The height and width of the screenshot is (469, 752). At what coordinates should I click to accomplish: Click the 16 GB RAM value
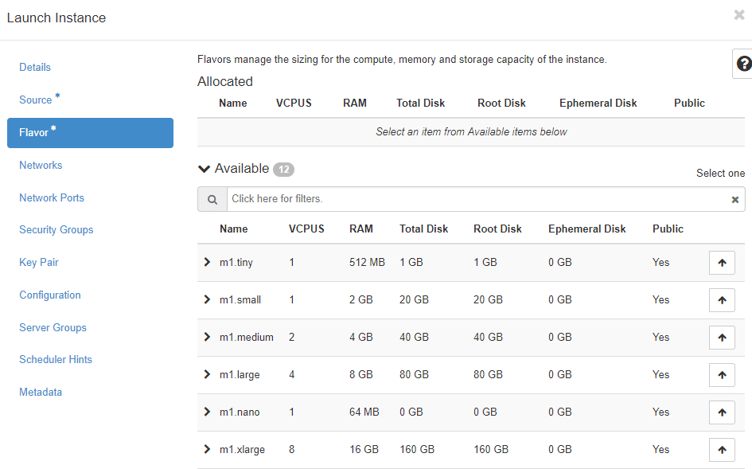click(x=364, y=450)
